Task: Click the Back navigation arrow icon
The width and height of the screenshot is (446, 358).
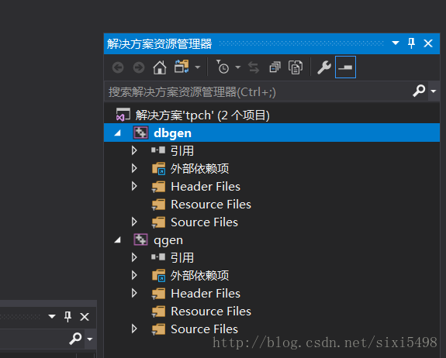Action: pos(118,67)
